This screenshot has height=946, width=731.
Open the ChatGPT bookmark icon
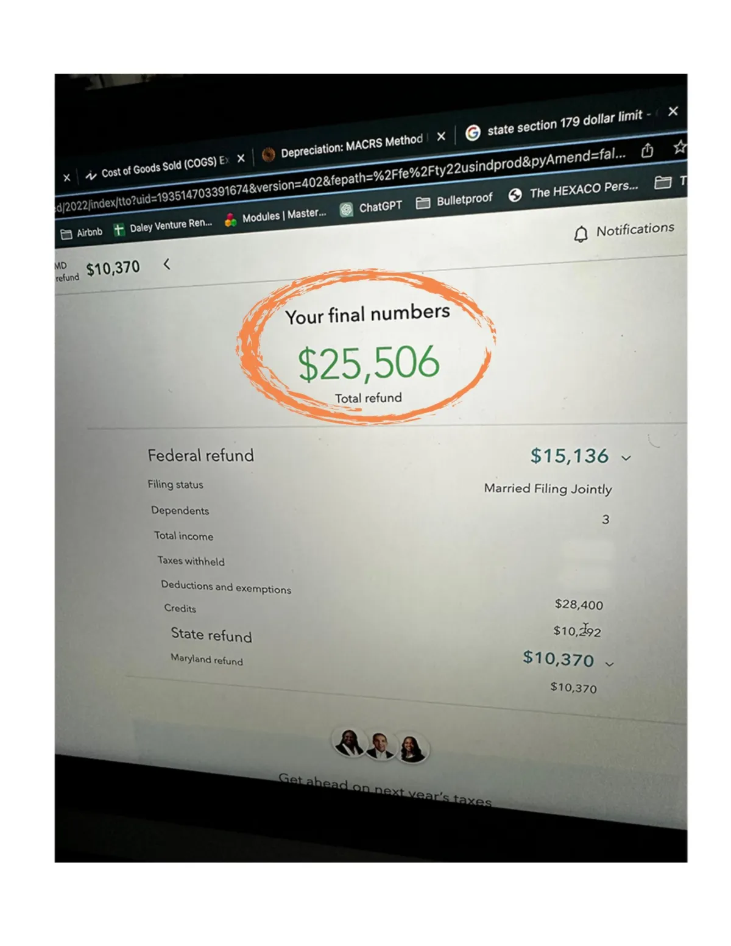(x=347, y=210)
